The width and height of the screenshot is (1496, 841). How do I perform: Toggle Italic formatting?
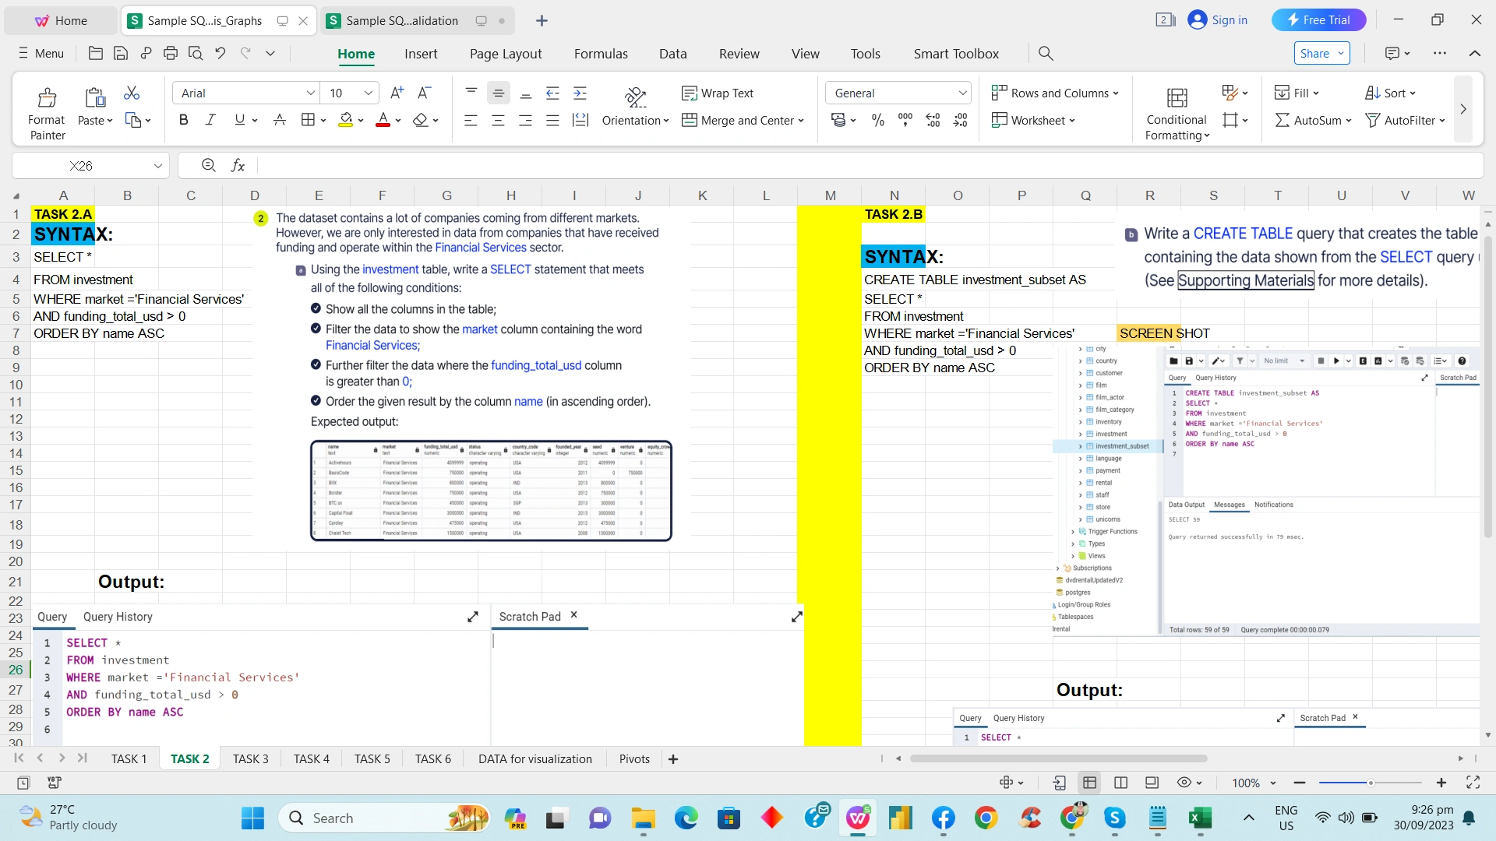click(210, 120)
